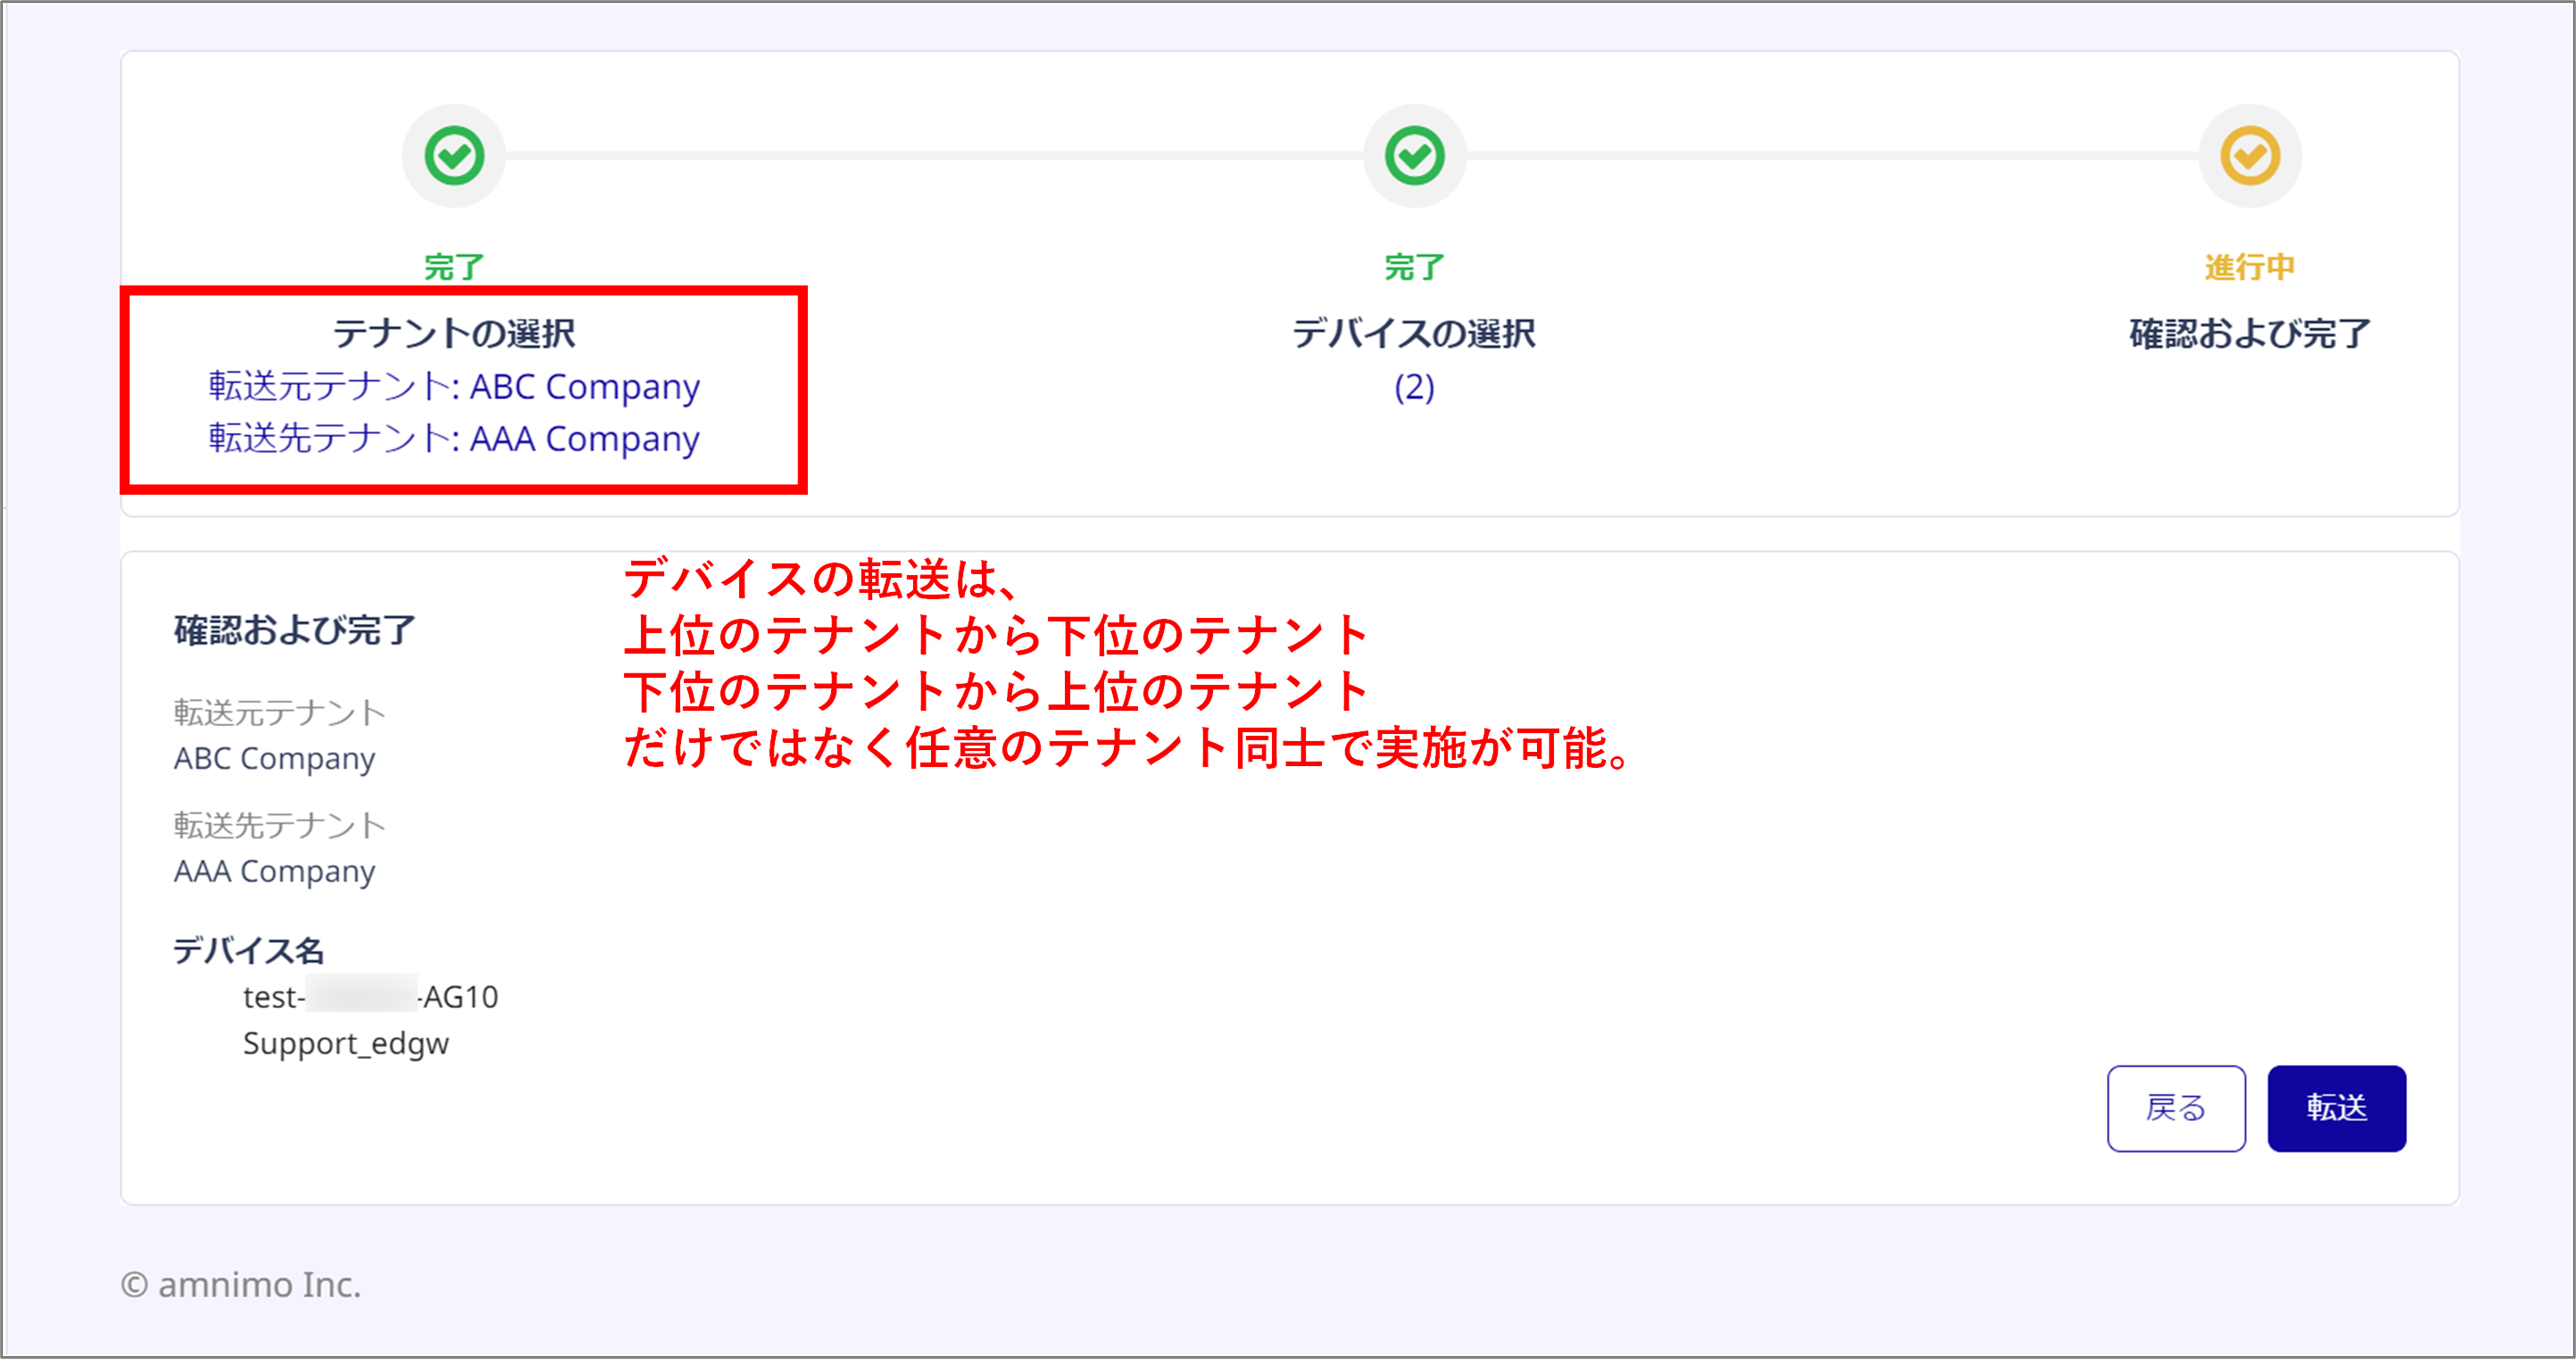The image size is (2576, 1359).
Task: Click the 完了 status above テナントの選択
Action: 454,267
